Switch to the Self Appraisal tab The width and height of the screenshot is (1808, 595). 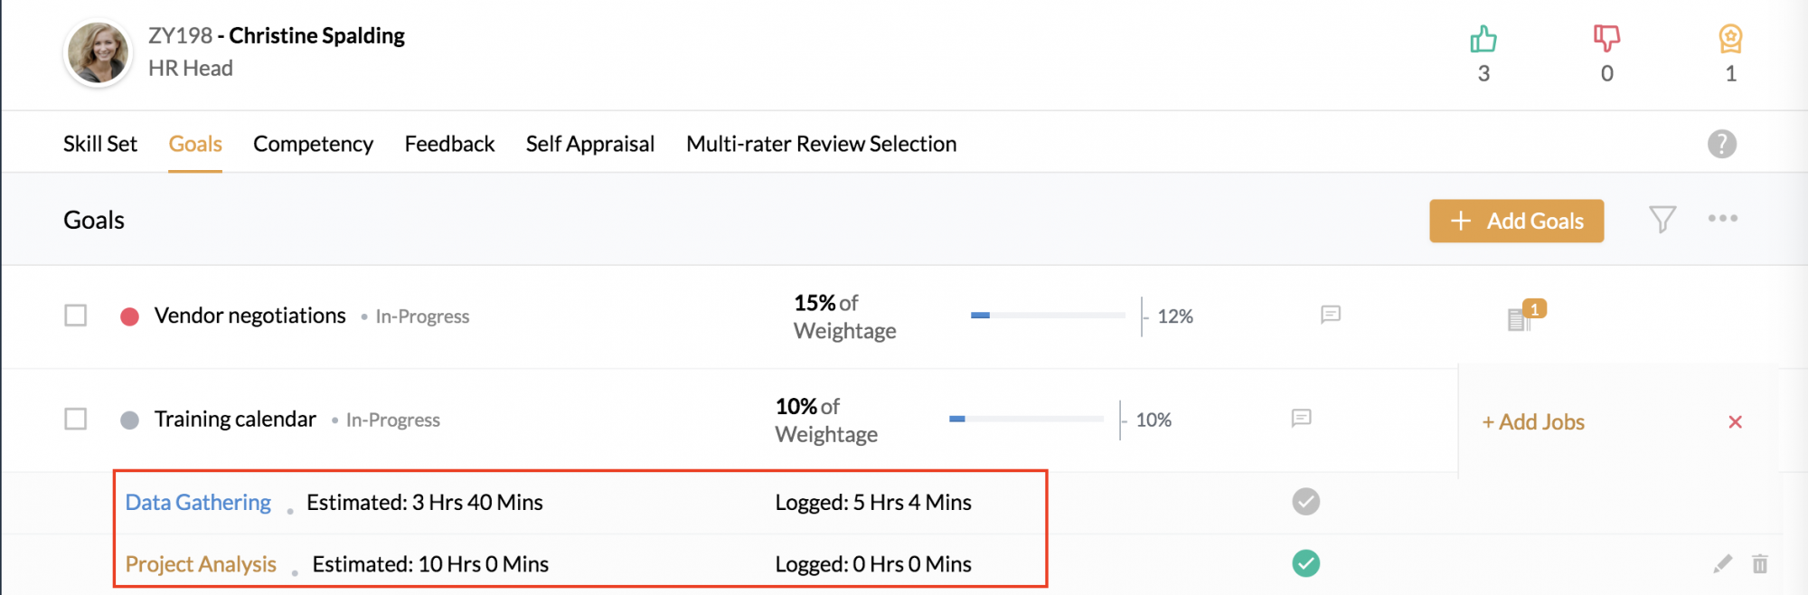point(590,144)
